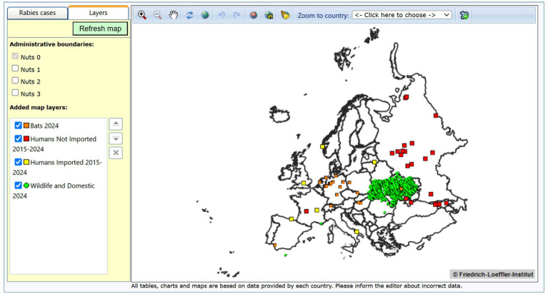The height and width of the screenshot is (294, 548).
Task: Remove selected layer with X button
Action: pyautogui.click(x=116, y=153)
